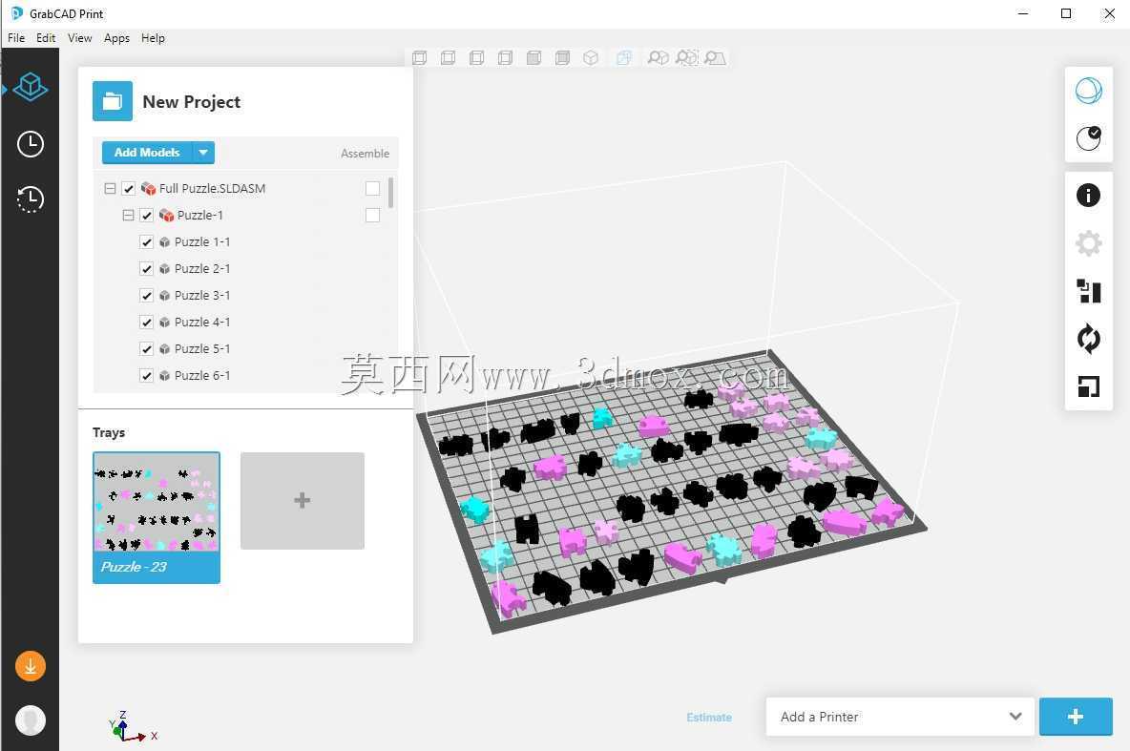Screen dimensions: 1130x751
Task: Click the XYZ axis indicator
Action: tap(133, 726)
